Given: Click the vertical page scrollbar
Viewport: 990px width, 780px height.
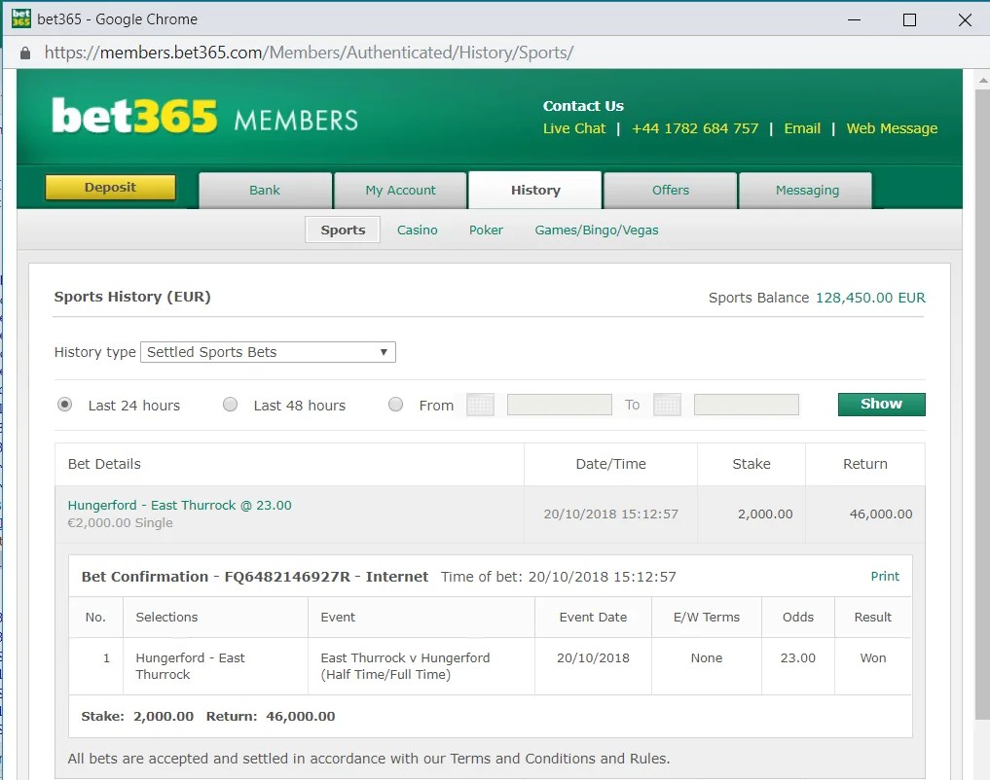Looking at the screenshot, I should pos(982,404).
